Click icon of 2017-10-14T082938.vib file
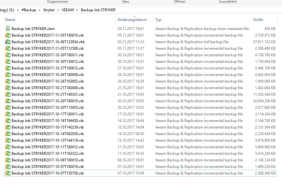This screenshot has height=187, width=282. (x=8, y=134)
